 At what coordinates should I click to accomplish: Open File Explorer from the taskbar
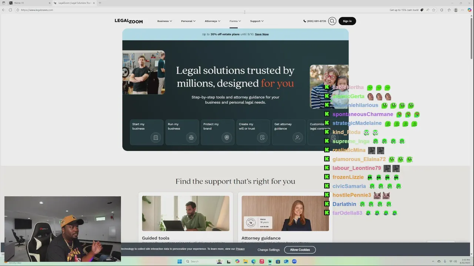click(245, 262)
